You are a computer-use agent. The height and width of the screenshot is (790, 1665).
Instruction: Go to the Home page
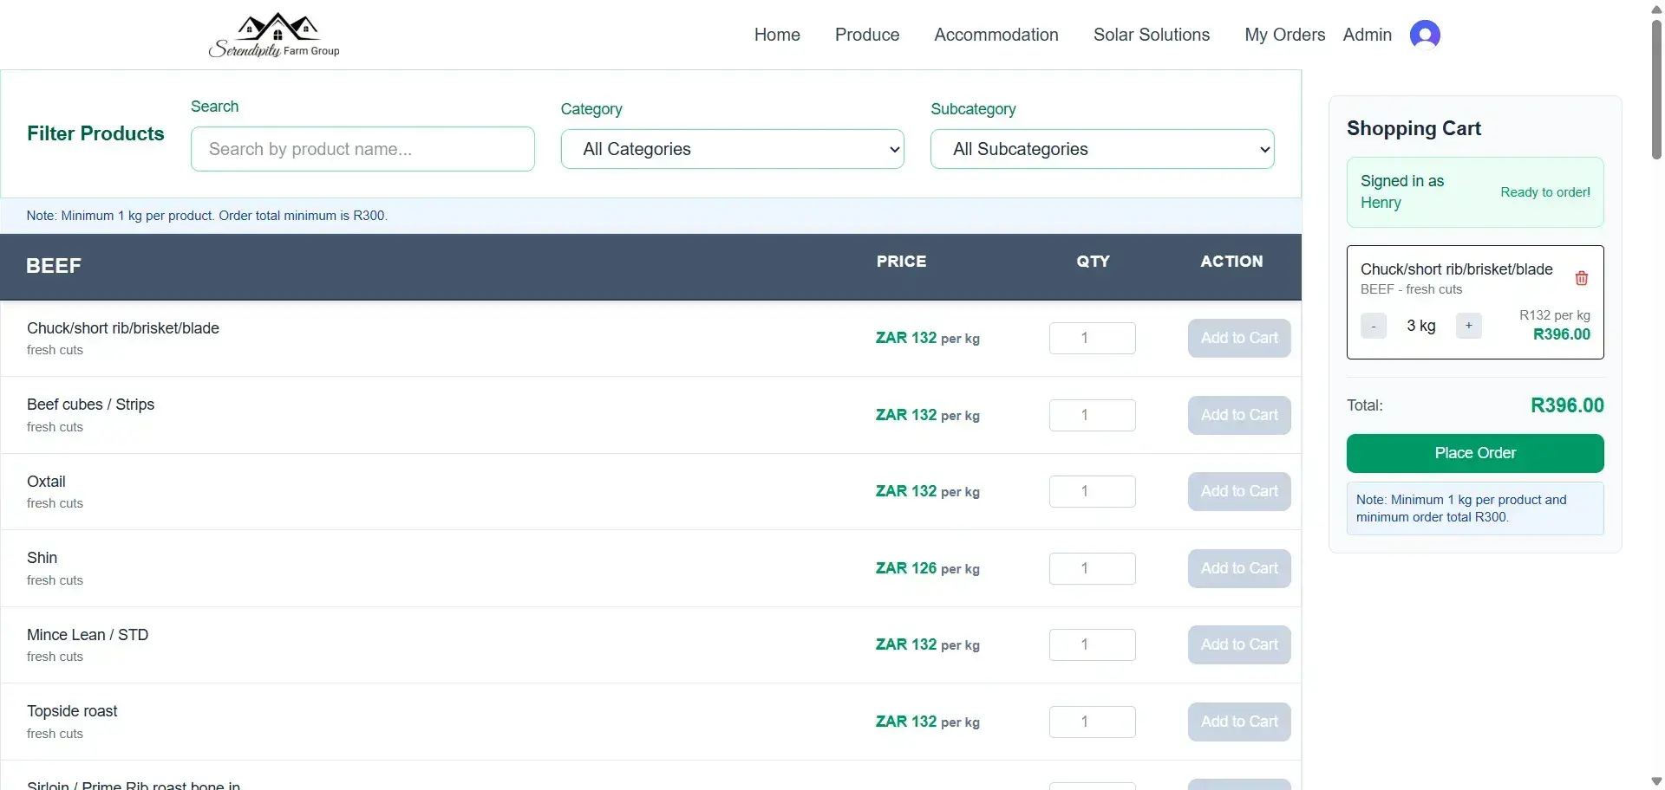[776, 35]
